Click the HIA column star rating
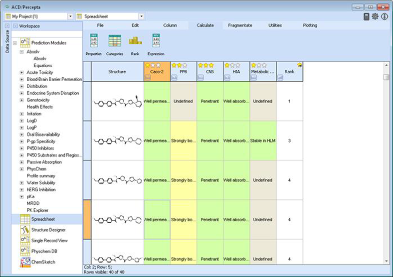Viewport: 393px width, 277px height. click(x=232, y=65)
